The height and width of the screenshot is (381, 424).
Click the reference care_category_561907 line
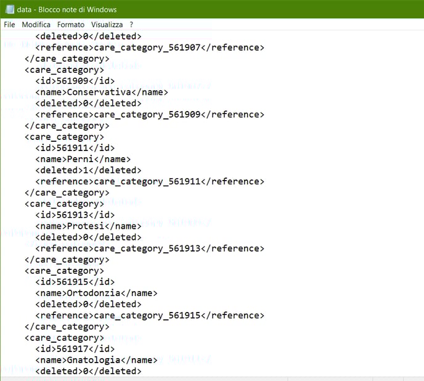point(150,47)
